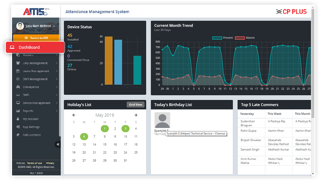
Task: Select holiday date May 6
Action: tap(84, 137)
